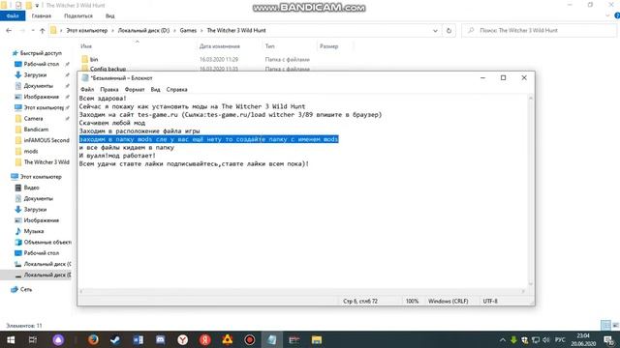
Task: Click the line starting 'Скачиваем любой мод'
Action: tap(112, 123)
